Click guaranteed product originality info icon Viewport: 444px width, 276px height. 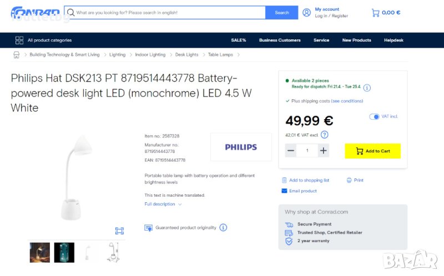coord(223,227)
